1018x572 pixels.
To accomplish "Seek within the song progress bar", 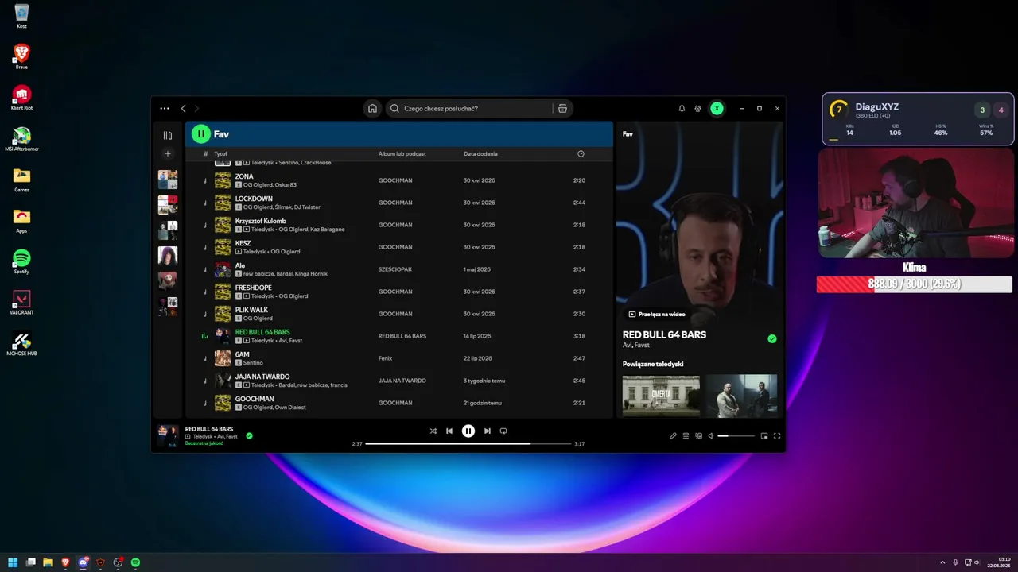I will pyautogui.click(x=468, y=443).
